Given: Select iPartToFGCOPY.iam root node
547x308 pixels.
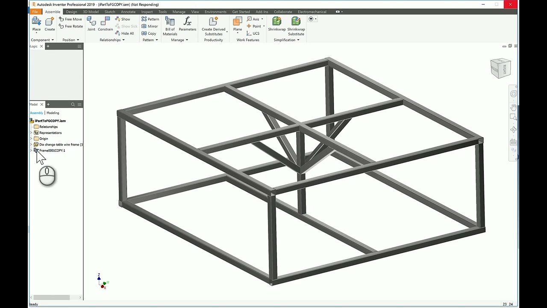Looking at the screenshot, I should 50,121.
